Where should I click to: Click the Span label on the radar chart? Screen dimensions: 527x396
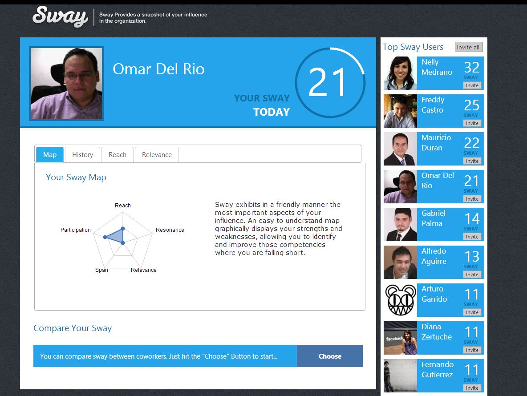(x=101, y=270)
